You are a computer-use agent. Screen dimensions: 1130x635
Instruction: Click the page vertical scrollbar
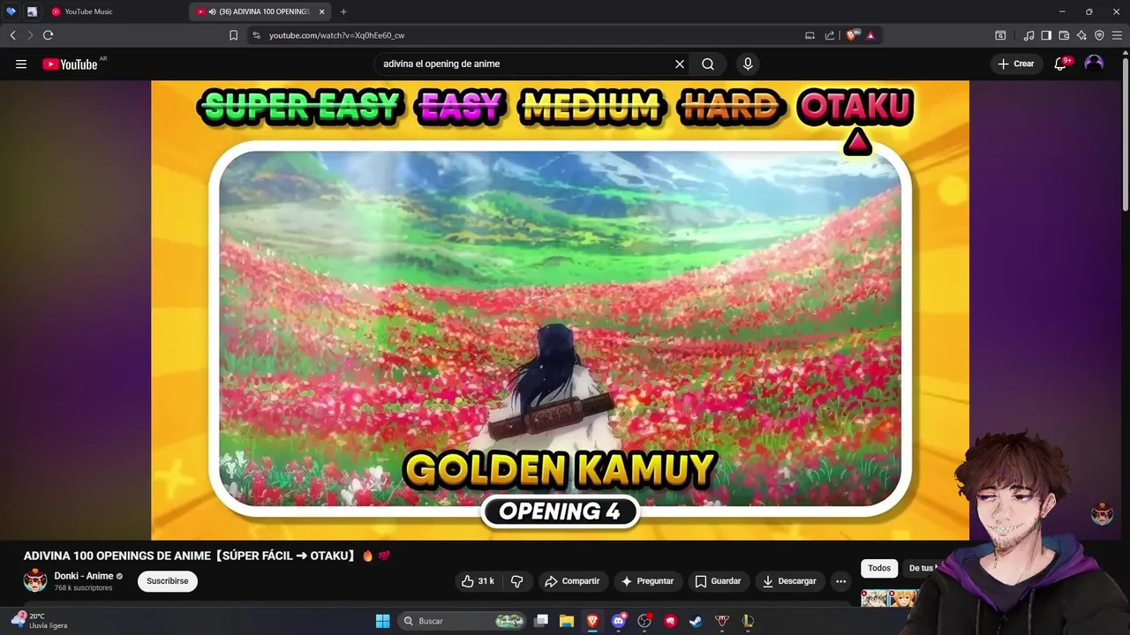click(1125, 132)
